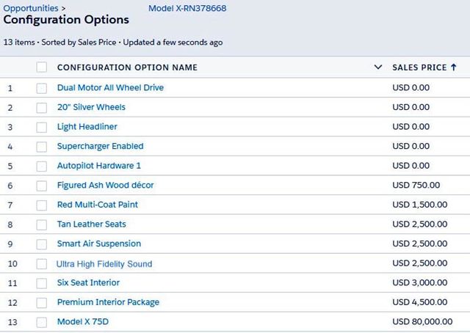Click the sort arrow beside Sales Price
Image resolution: width=470 pixels, height=333 pixels.
[453, 67]
